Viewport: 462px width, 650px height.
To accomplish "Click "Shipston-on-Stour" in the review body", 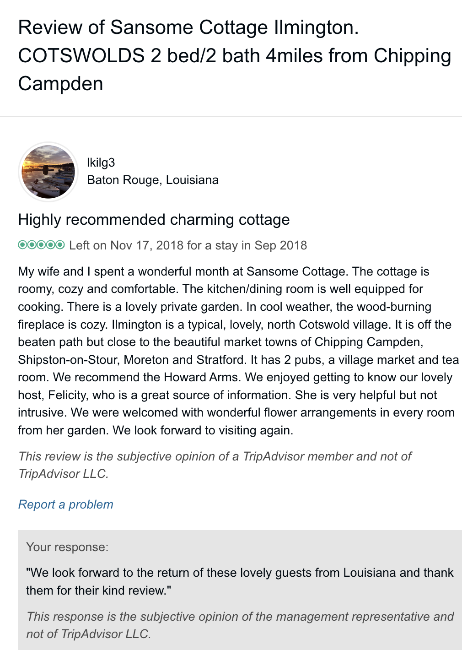I will [x=67, y=360].
